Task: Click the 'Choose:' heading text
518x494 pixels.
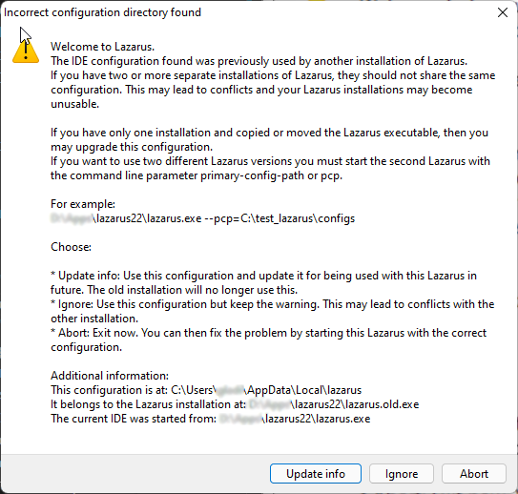Action: point(71,247)
